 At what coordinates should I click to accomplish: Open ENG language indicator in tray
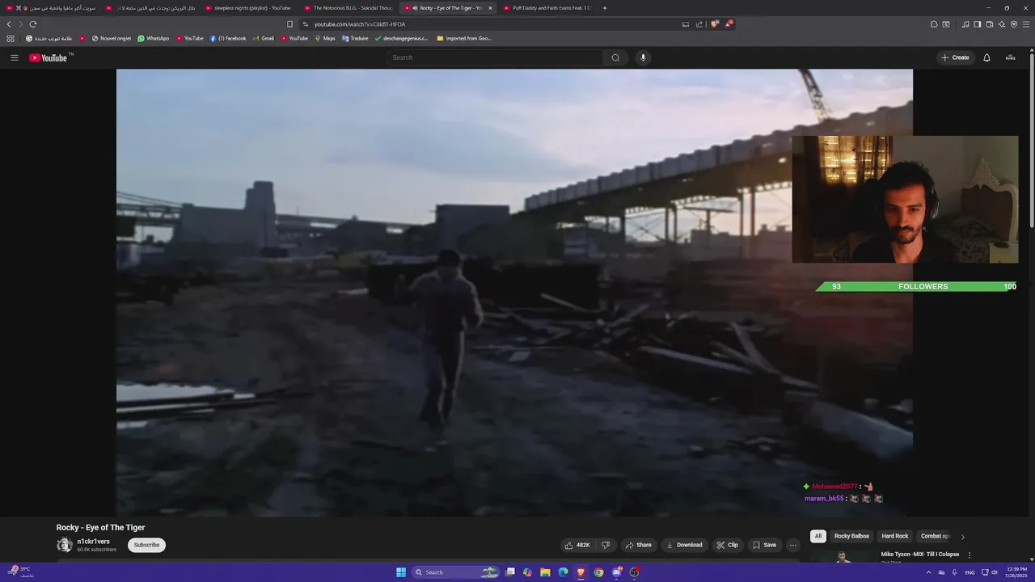(x=970, y=572)
